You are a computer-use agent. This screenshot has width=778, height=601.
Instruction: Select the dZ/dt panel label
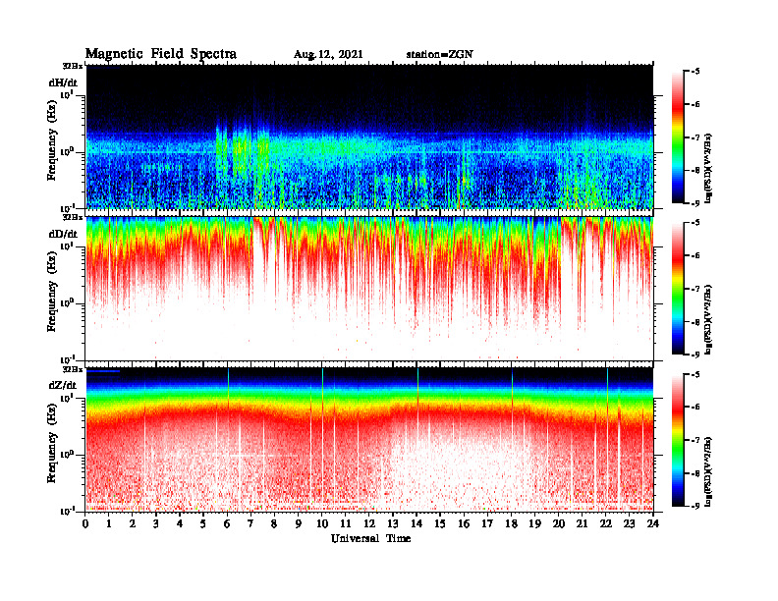tap(63, 385)
